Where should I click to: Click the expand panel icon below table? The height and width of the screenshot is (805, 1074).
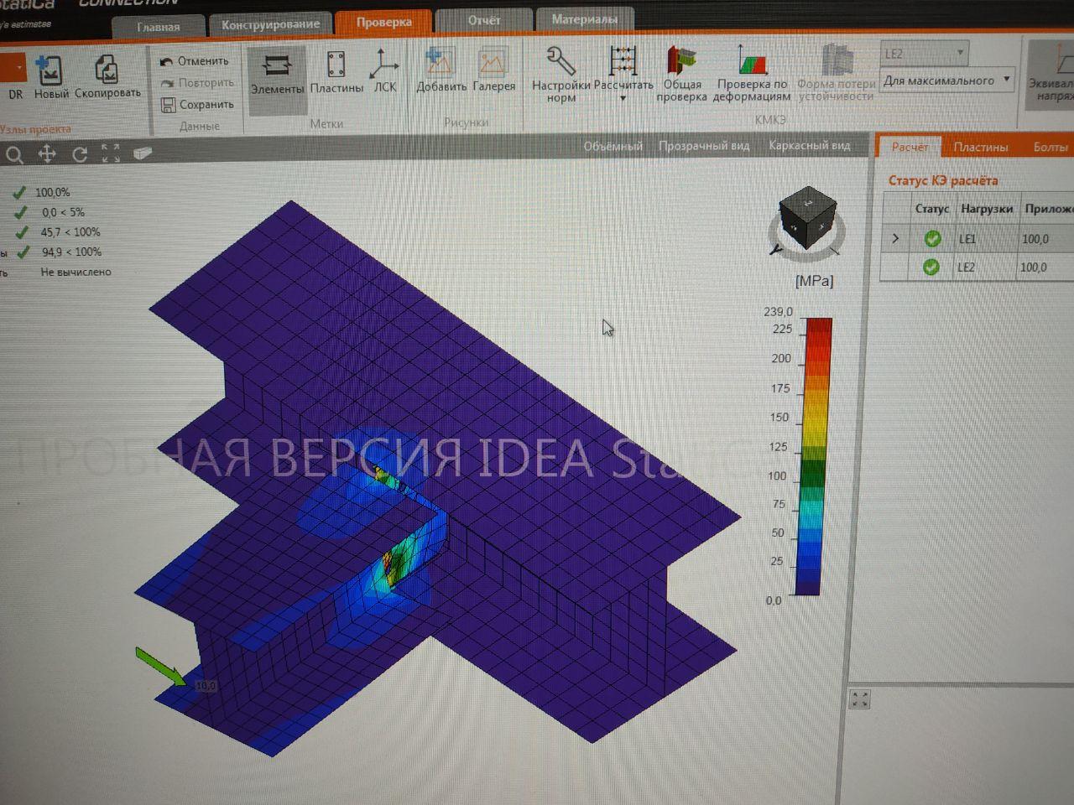click(859, 699)
